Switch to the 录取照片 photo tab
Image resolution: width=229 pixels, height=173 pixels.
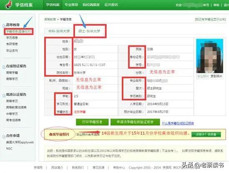click(216, 76)
